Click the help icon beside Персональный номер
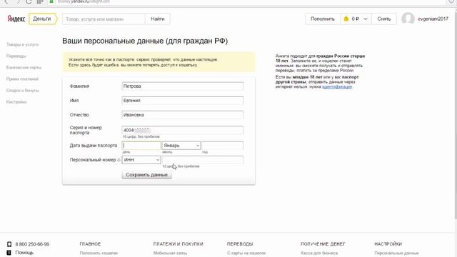 119,160
